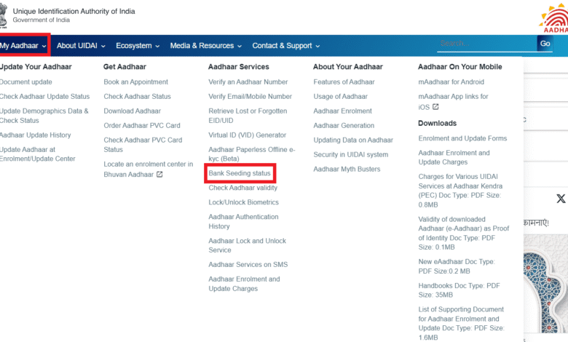Open Document update link
Viewport: 568px width, 342px height.
(x=26, y=82)
